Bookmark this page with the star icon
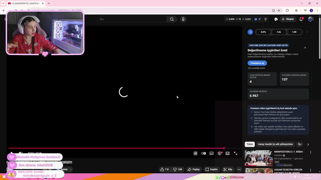 (279, 10)
